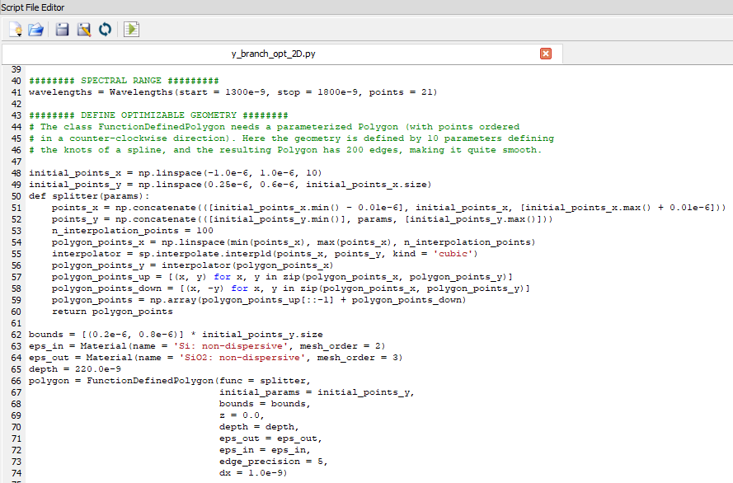Click 'polygon_points_down' assignment line
Screen dimensions: 733x483
291,288
